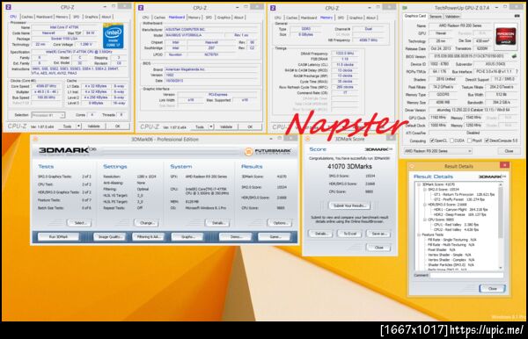Click Validate in first CPU-Z window
528x339 pixels.
pyautogui.click(x=93, y=126)
